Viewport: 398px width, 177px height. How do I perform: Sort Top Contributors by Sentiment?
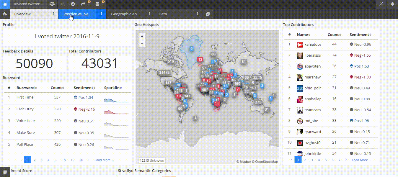pyautogui.click(x=361, y=35)
